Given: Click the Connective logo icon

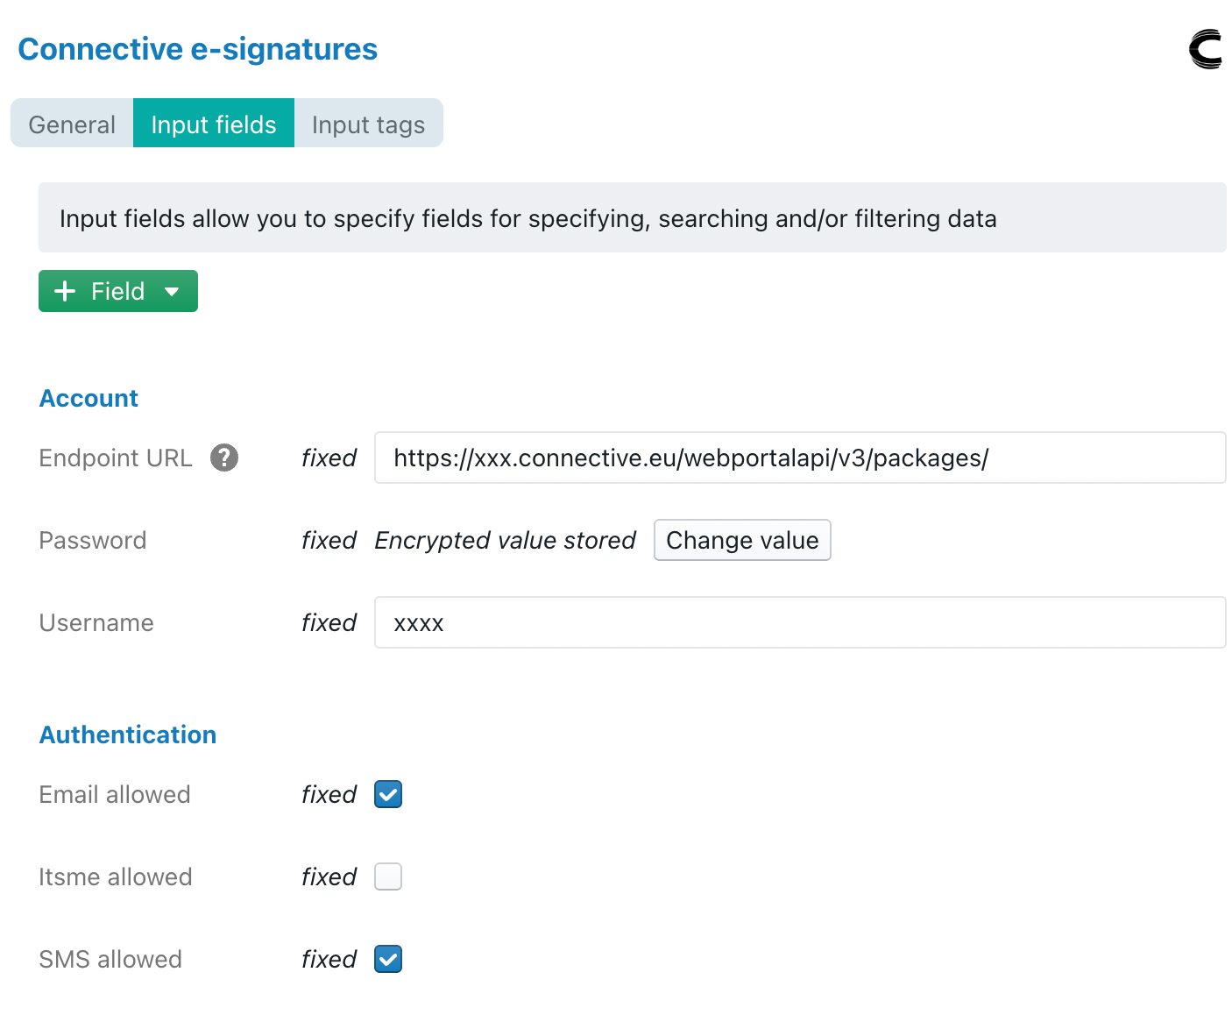Looking at the screenshot, I should [1206, 49].
